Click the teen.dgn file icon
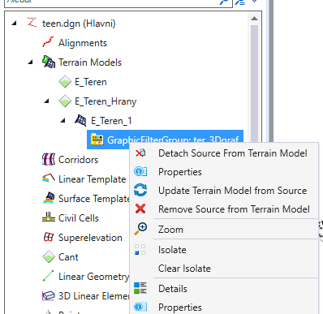Screen dimensions: 323x314 tap(32, 23)
